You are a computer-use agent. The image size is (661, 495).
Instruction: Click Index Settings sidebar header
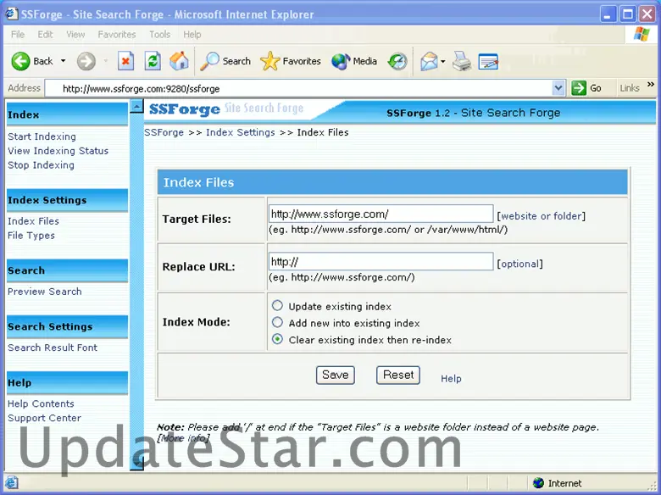click(67, 200)
